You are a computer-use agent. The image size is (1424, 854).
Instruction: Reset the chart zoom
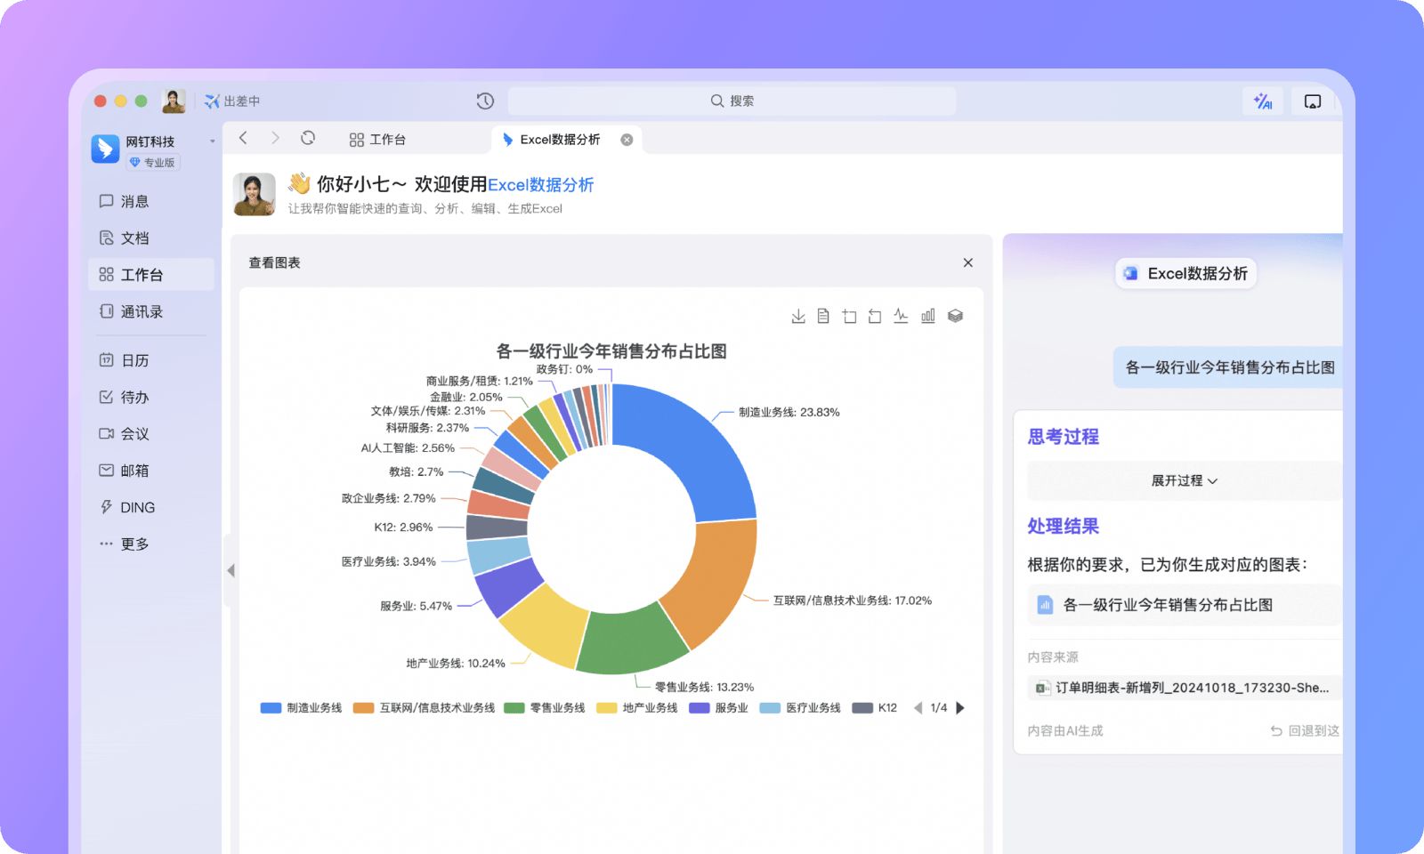pyautogui.click(x=875, y=316)
